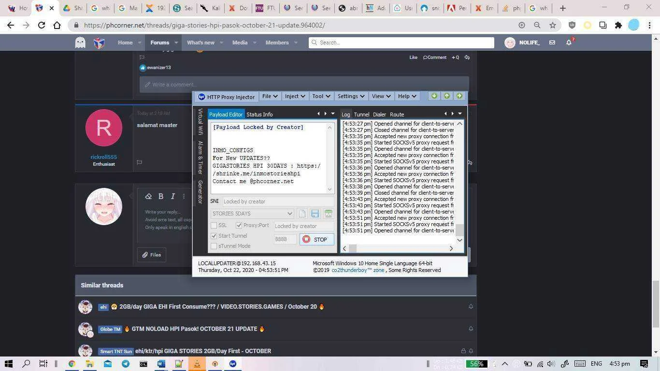Click the STOP button
This screenshot has width=660, height=371.
coord(316,239)
